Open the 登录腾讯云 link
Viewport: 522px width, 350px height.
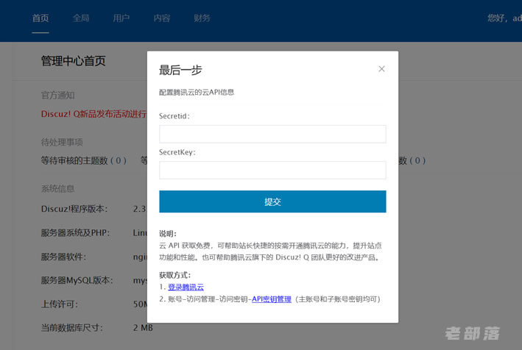(186, 287)
